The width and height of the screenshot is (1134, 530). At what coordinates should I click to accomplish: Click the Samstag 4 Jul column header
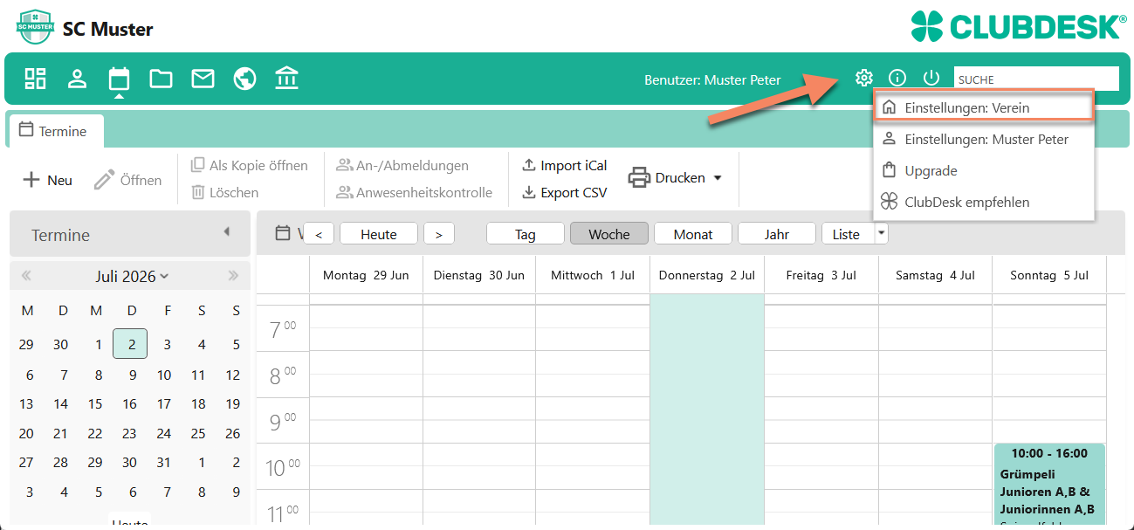(935, 275)
